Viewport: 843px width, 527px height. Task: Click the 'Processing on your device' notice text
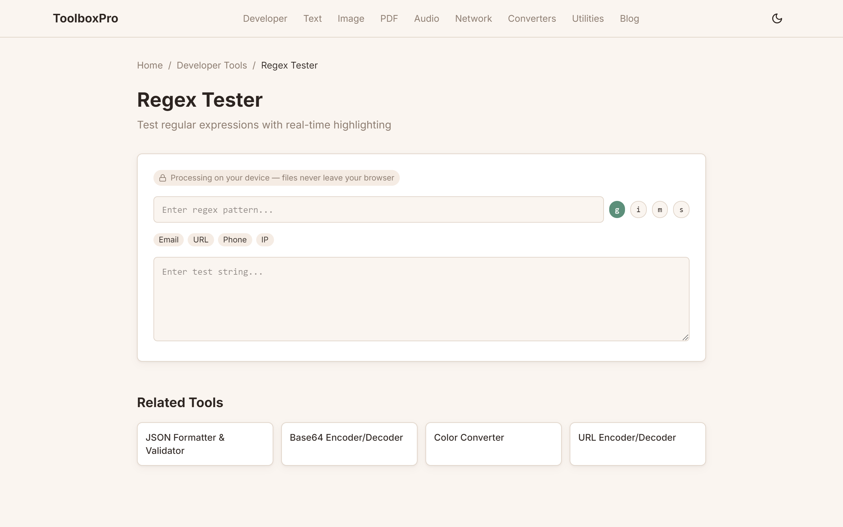282,178
